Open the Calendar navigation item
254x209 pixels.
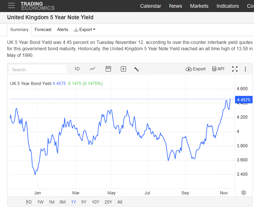[150, 6]
